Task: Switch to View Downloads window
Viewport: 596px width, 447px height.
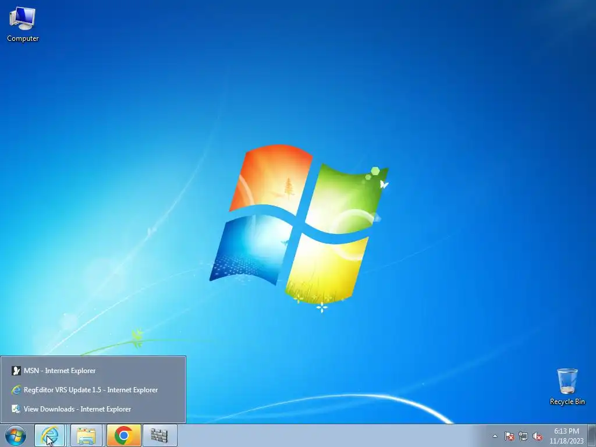Action: [93, 409]
